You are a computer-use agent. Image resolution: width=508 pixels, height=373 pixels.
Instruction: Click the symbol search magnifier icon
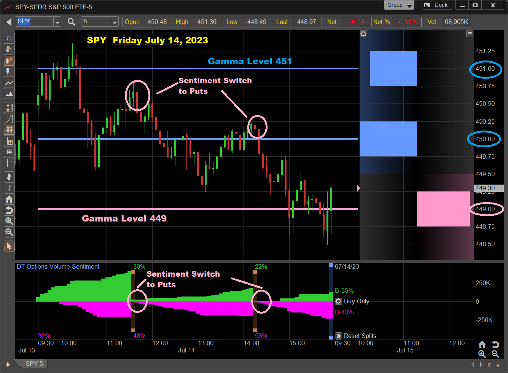click(x=71, y=22)
